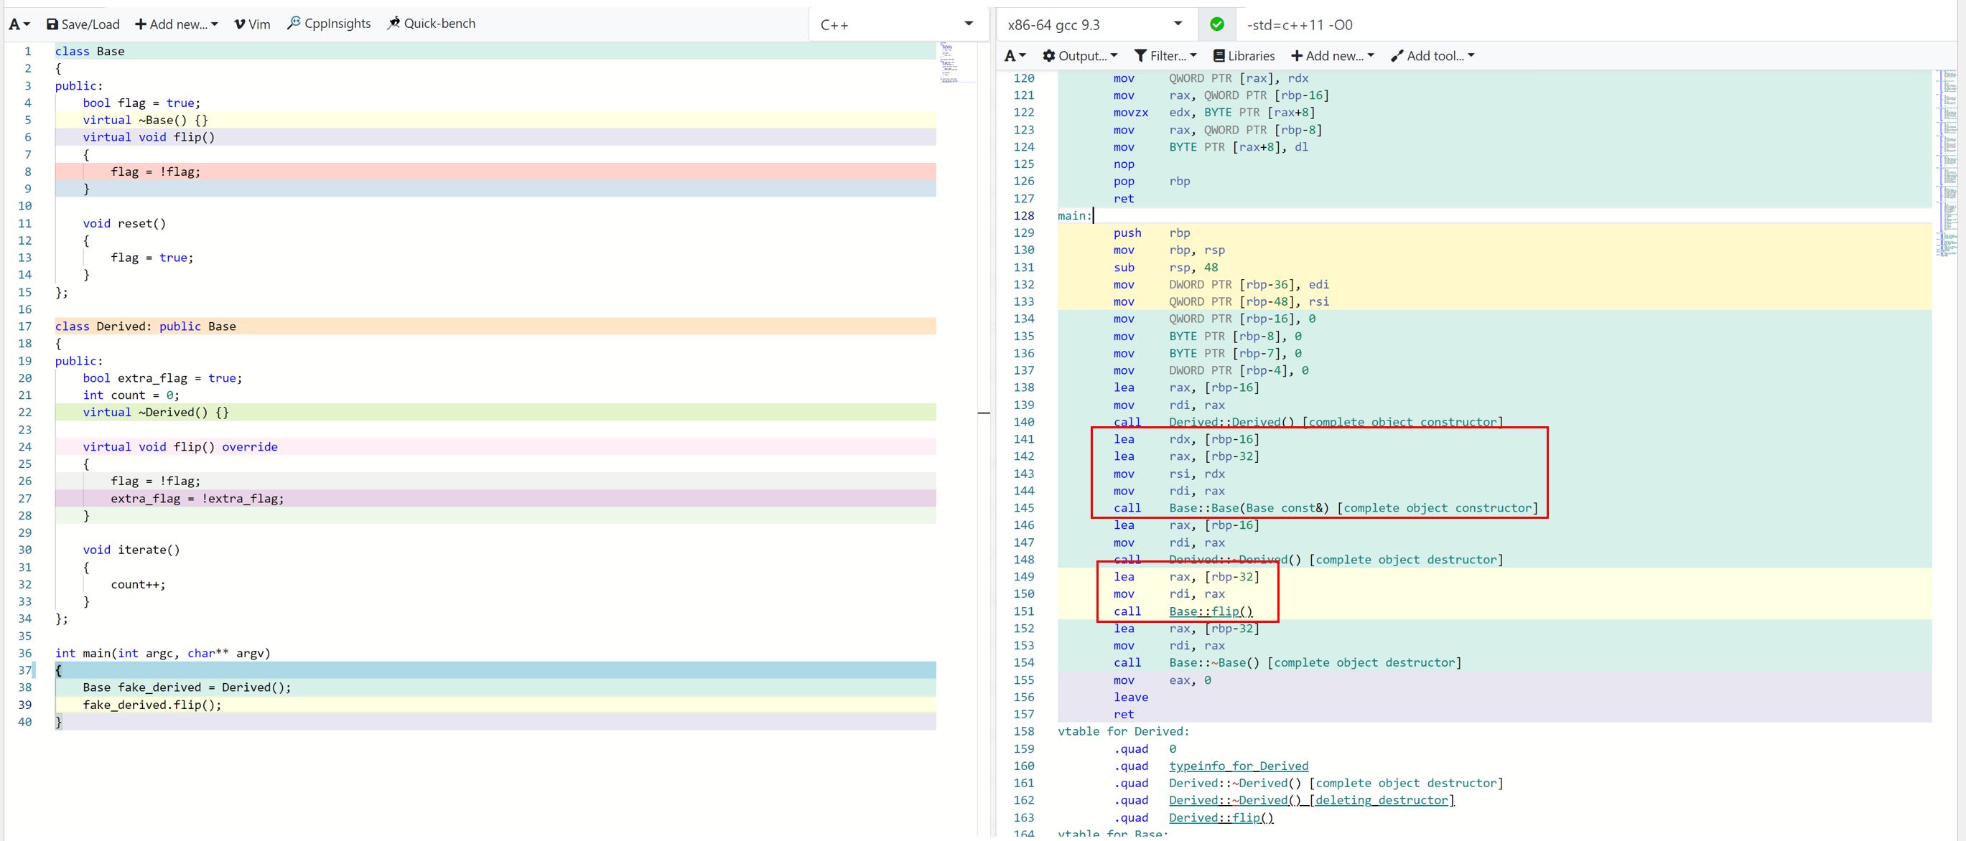Open CppInsights for this source
Image resolution: width=1966 pixels, height=841 pixels.
coord(328,24)
